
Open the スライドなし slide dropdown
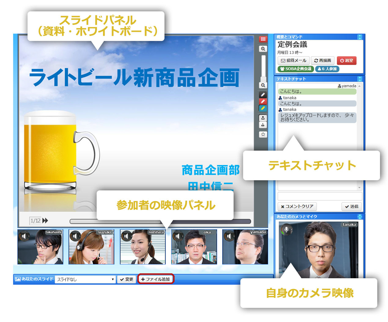point(85,280)
